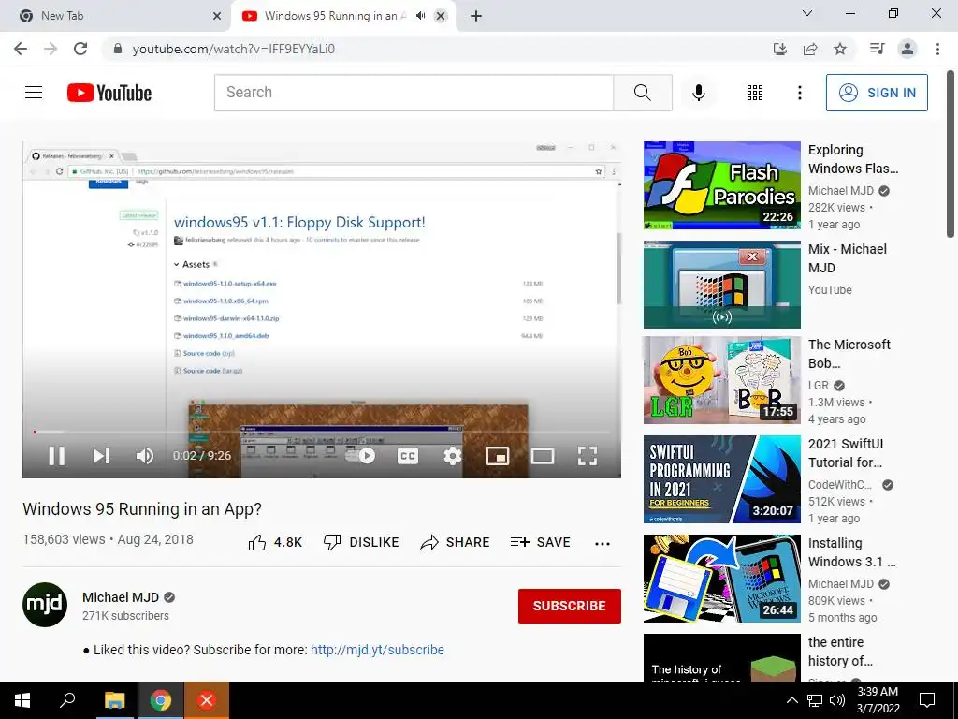This screenshot has width=958, height=719.
Task: Open Installing Windows 3.1 video title
Action: point(851,552)
